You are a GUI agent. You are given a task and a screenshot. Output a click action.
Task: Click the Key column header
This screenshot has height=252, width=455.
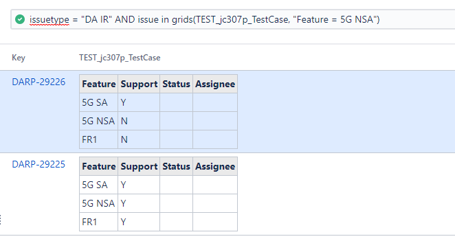point(19,58)
